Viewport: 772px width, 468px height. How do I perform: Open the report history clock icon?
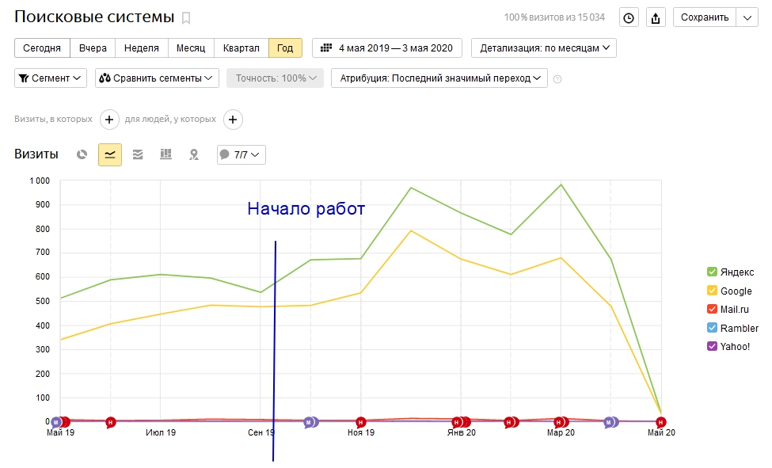point(629,17)
